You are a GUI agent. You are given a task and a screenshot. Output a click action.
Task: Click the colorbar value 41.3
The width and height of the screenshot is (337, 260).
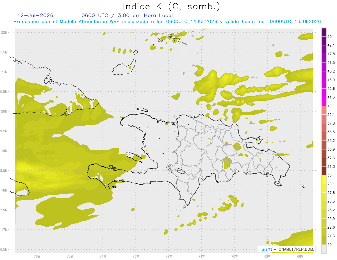(x=331, y=97)
